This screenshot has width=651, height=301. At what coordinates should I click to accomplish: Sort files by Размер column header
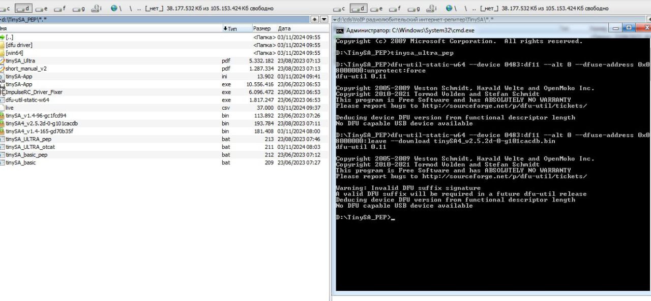coord(261,28)
